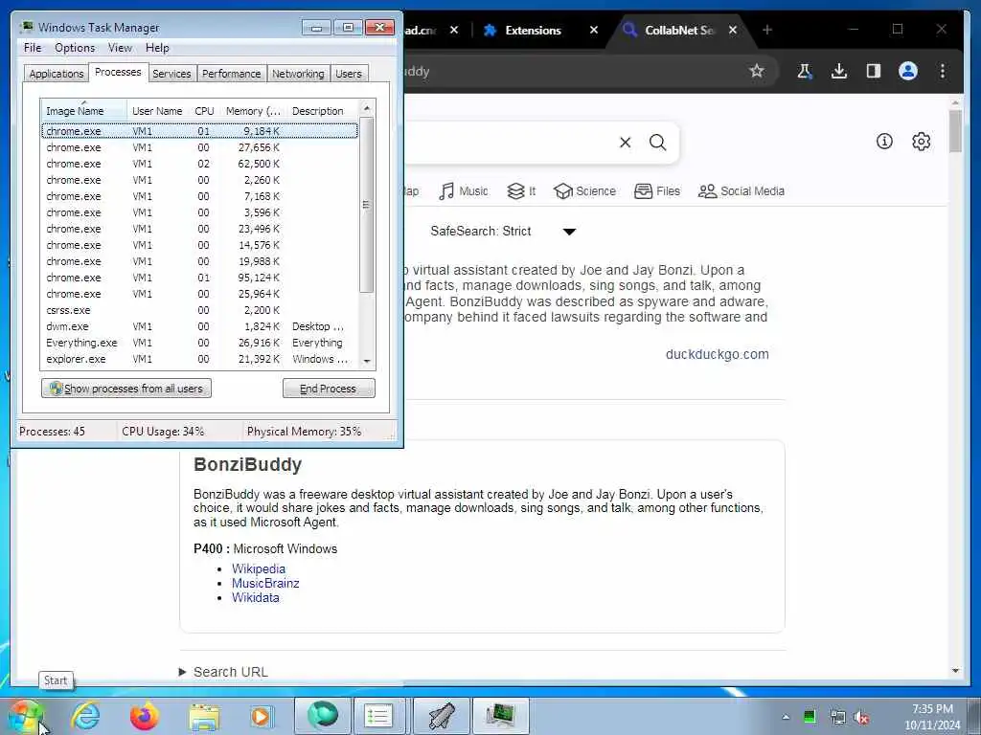Open Windows Media Player from the taskbar
The width and height of the screenshot is (981, 735).
pyautogui.click(x=261, y=717)
